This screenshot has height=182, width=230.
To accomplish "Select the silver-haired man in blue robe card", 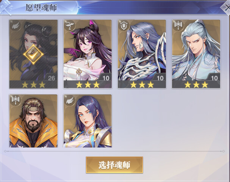I will [196, 54].
